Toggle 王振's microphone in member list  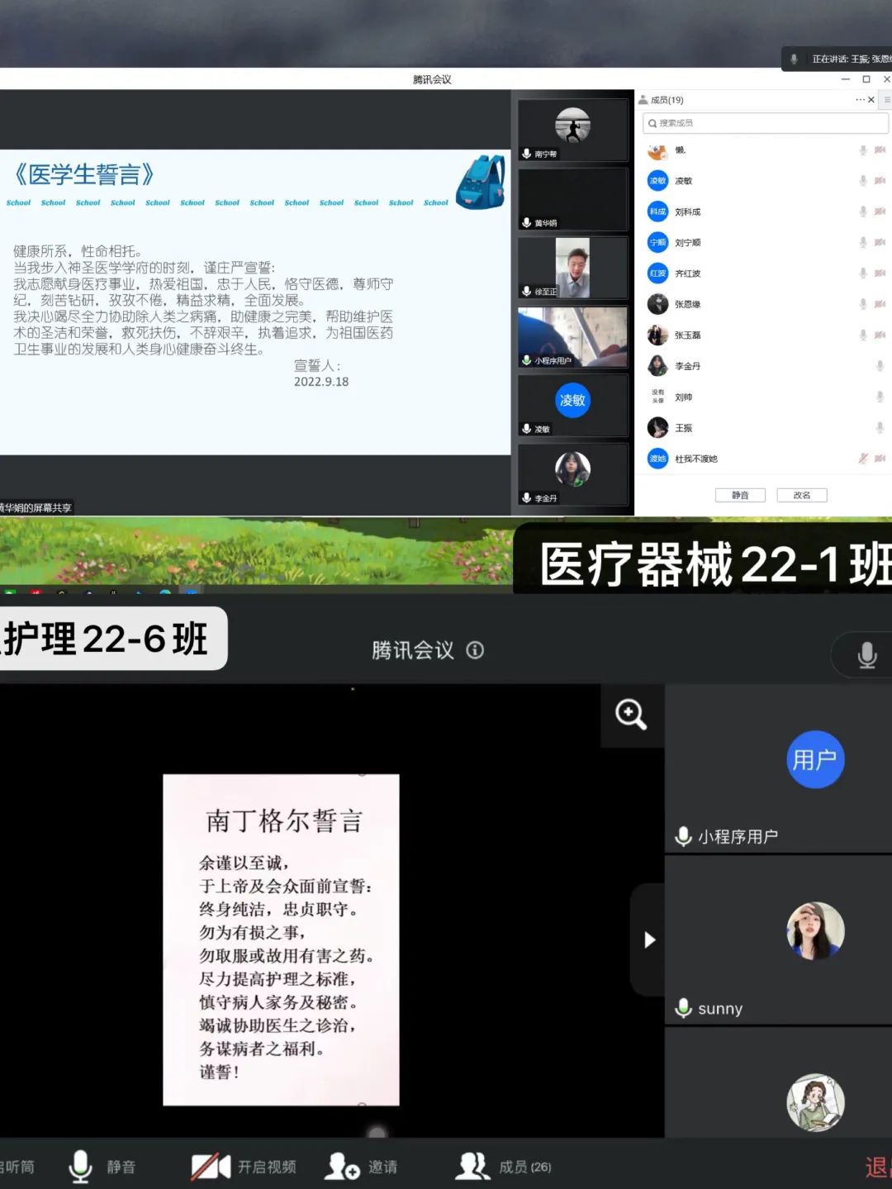(x=880, y=427)
